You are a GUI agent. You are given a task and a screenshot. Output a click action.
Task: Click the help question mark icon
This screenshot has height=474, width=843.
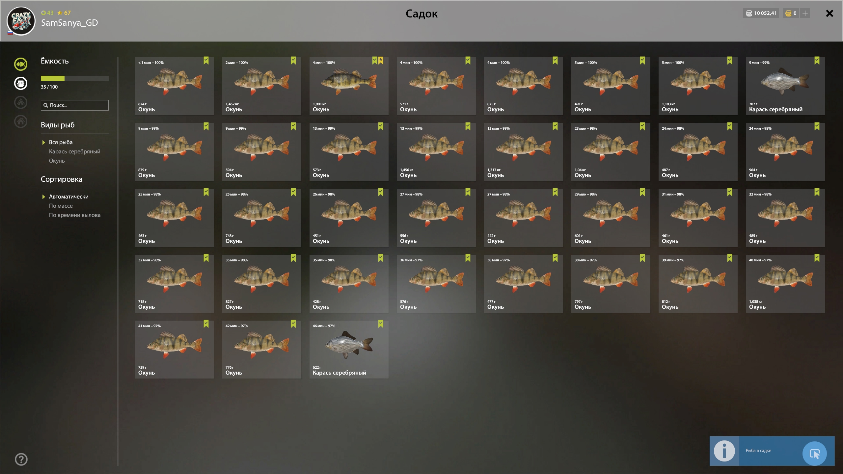coord(21,459)
